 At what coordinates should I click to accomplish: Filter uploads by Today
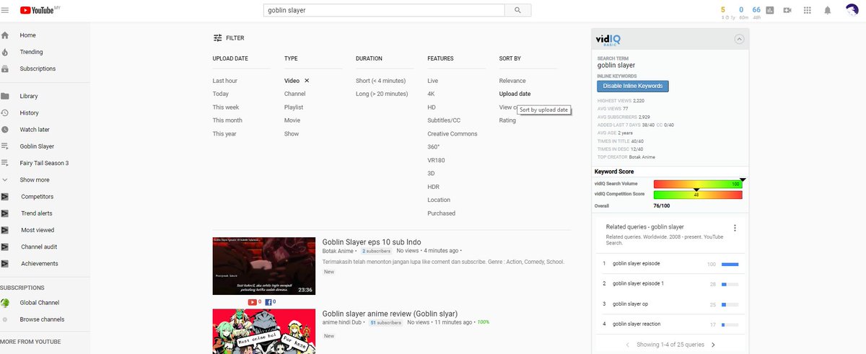[x=221, y=94]
